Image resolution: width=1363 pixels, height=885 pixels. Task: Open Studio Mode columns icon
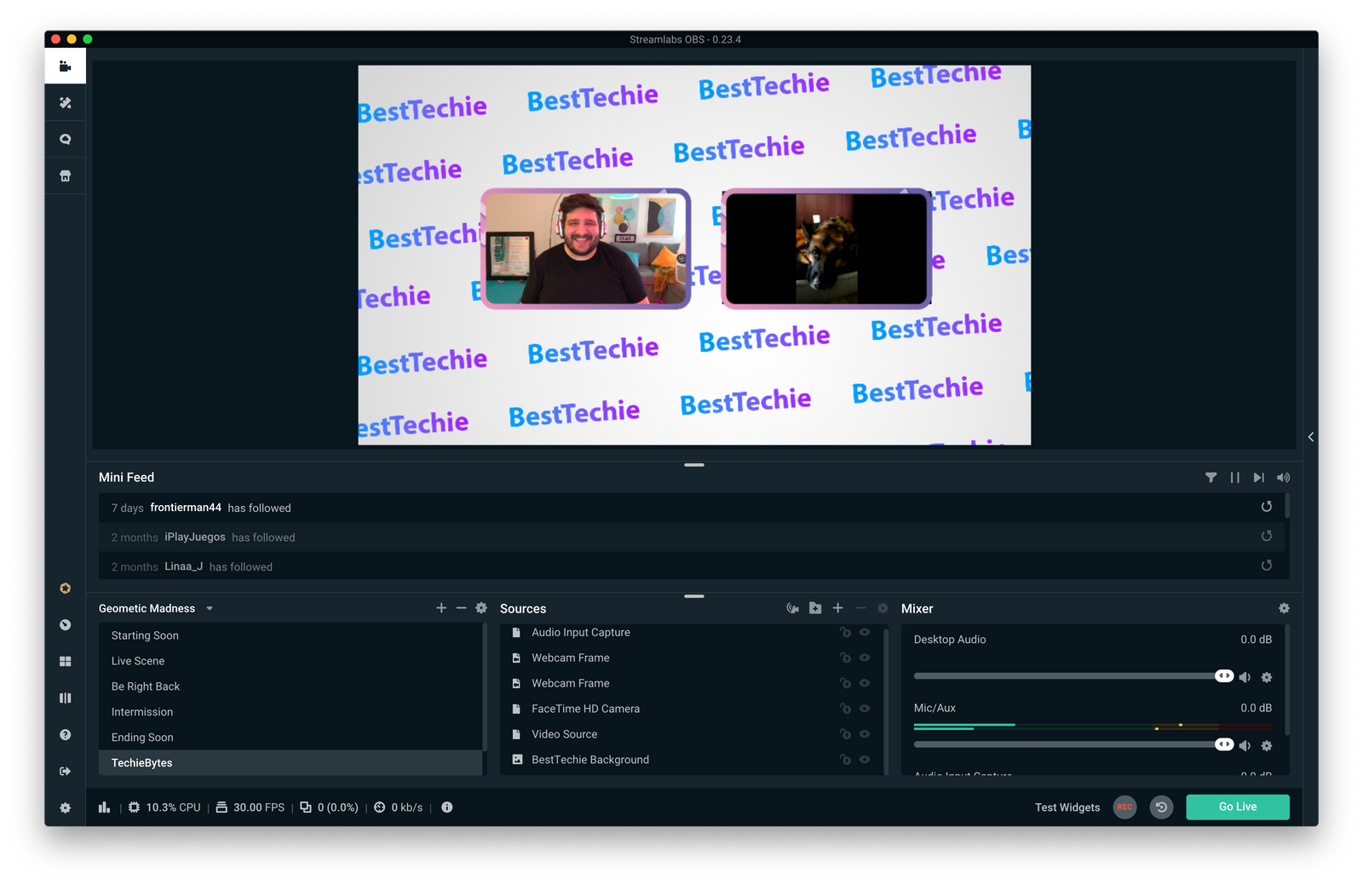pos(65,698)
